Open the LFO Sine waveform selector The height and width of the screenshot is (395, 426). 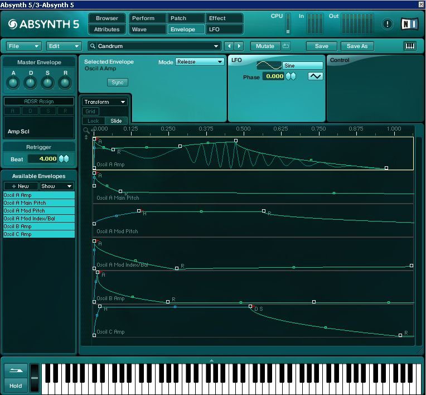click(303, 65)
